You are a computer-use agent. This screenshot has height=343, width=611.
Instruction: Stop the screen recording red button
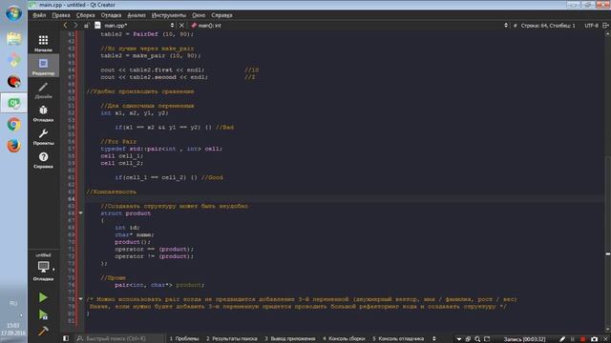tap(583, 339)
